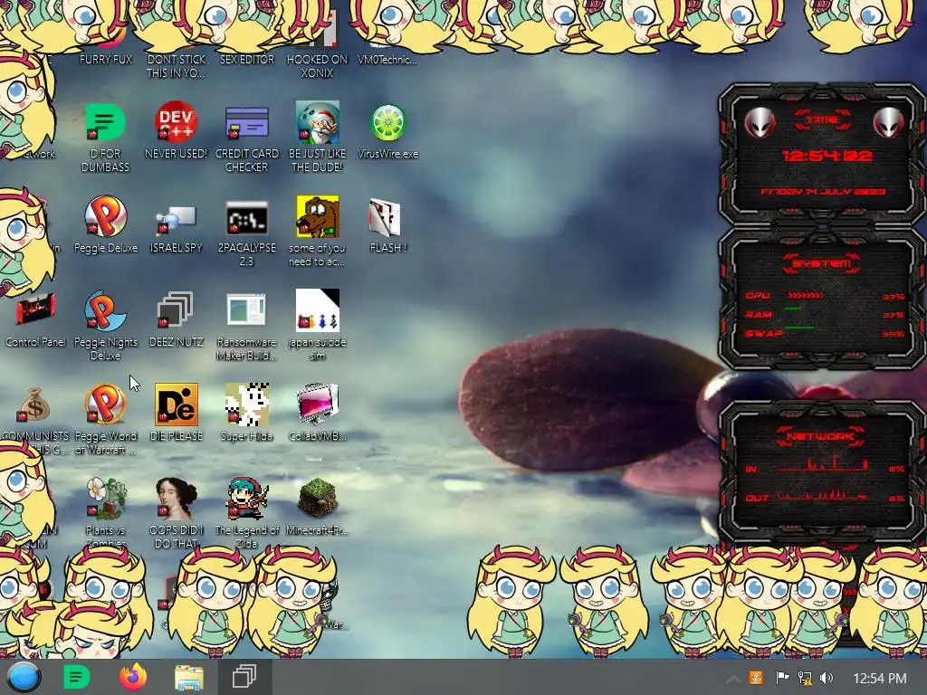Click the right alien head in TIME widget
The width and height of the screenshot is (927, 695).
(x=889, y=122)
